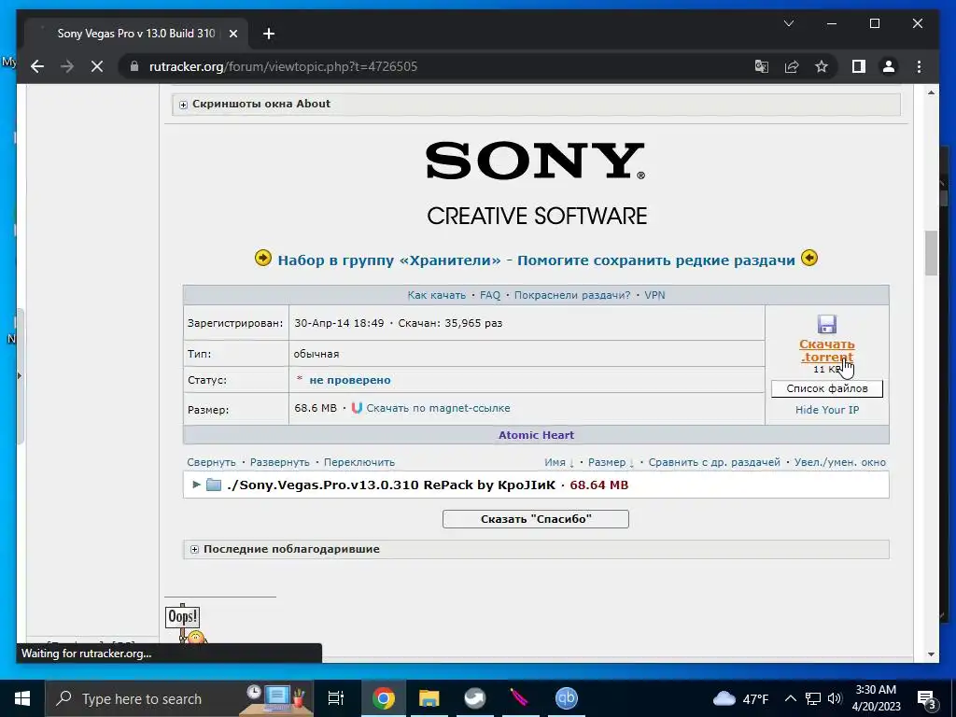
Task: Open tab search chevron
Action: coord(788,23)
